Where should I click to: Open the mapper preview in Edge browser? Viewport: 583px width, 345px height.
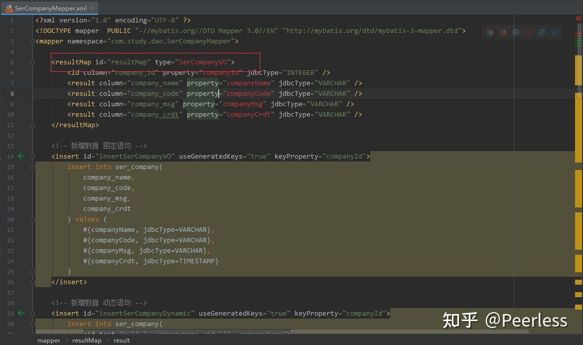click(x=555, y=32)
